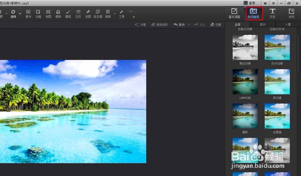Click the smiley 登录 login button
Screen dimensions: 301x176
pyautogui.click(x=250, y=3)
